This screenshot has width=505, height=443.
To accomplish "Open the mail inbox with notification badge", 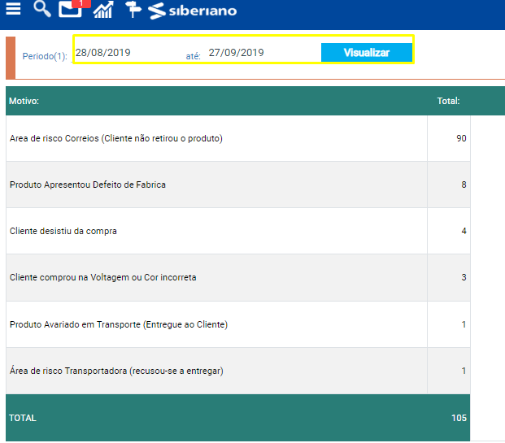I will pos(70,9).
